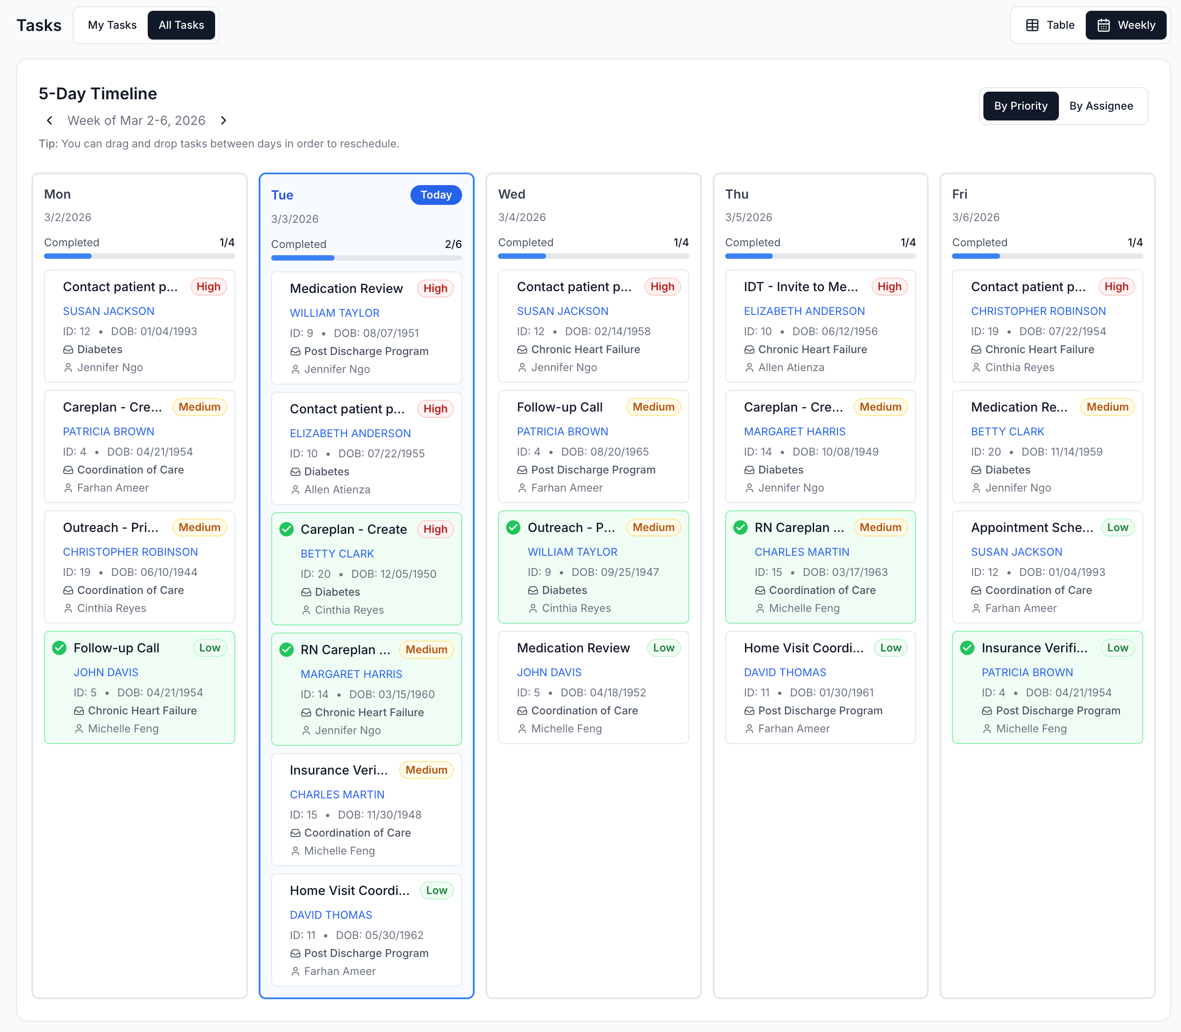Go to previous week with left chevron
1181x1032 pixels.
[50, 120]
